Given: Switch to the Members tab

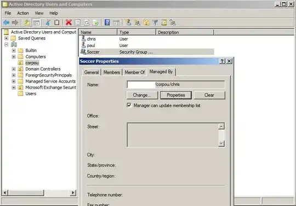Looking at the screenshot, I should coord(112,72).
